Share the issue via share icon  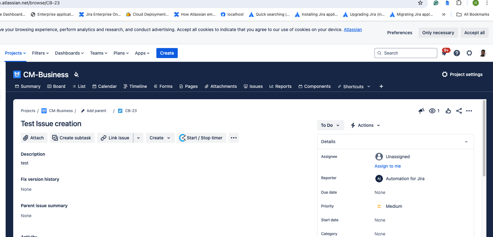tap(459, 111)
